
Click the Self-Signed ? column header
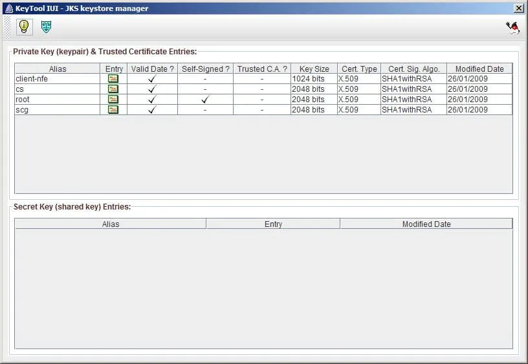coord(205,69)
